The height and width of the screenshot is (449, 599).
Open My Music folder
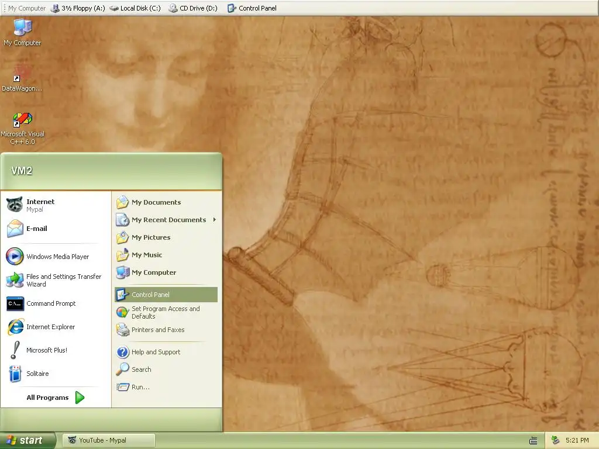click(166, 255)
